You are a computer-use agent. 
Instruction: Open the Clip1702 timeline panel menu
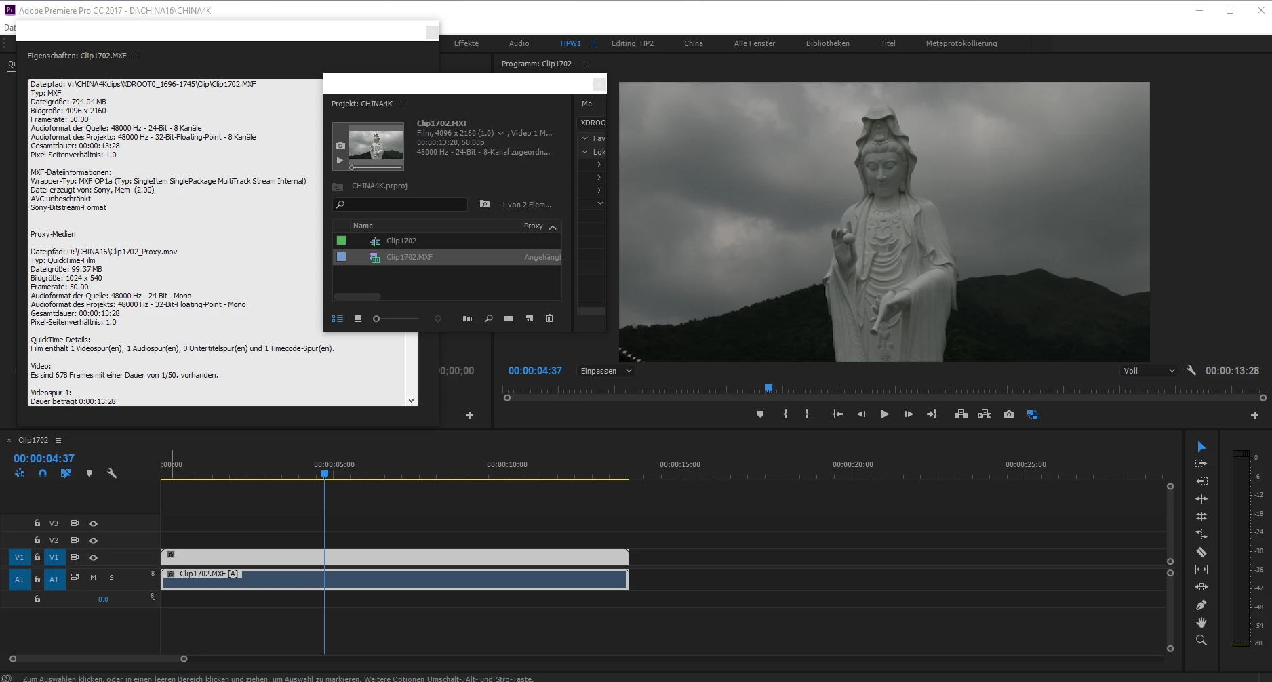[58, 440]
